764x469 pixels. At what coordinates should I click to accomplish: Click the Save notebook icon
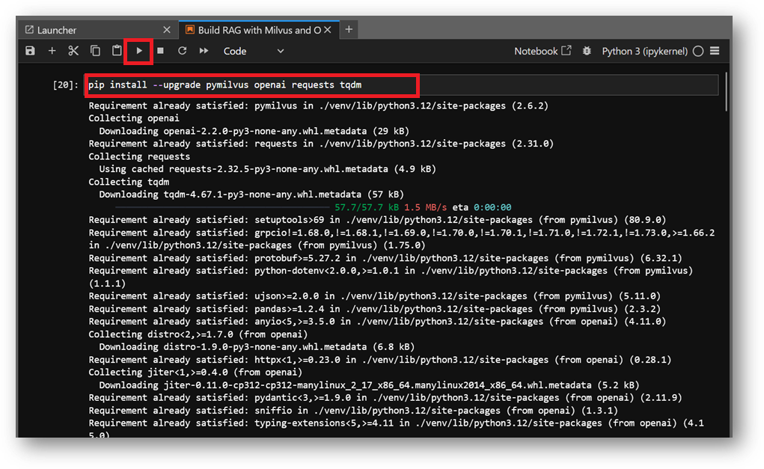(x=30, y=51)
